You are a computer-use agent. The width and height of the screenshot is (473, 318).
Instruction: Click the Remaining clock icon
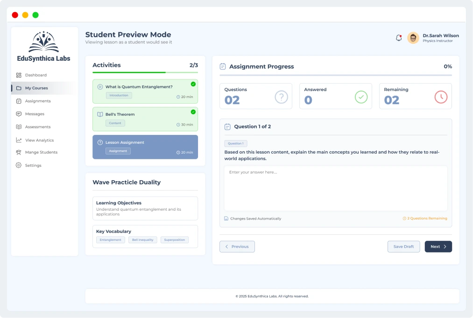[441, 97]
